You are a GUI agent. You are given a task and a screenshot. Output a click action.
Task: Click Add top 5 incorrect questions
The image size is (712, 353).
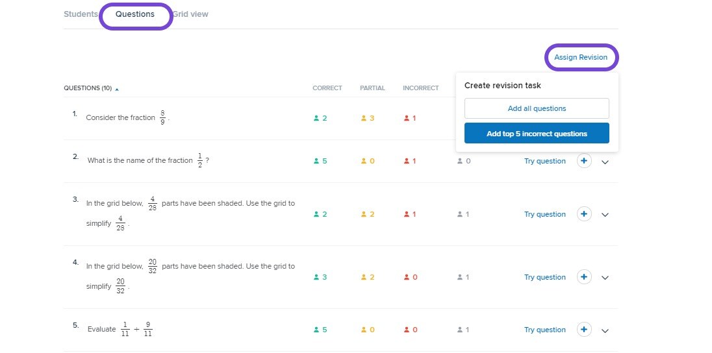537,134
